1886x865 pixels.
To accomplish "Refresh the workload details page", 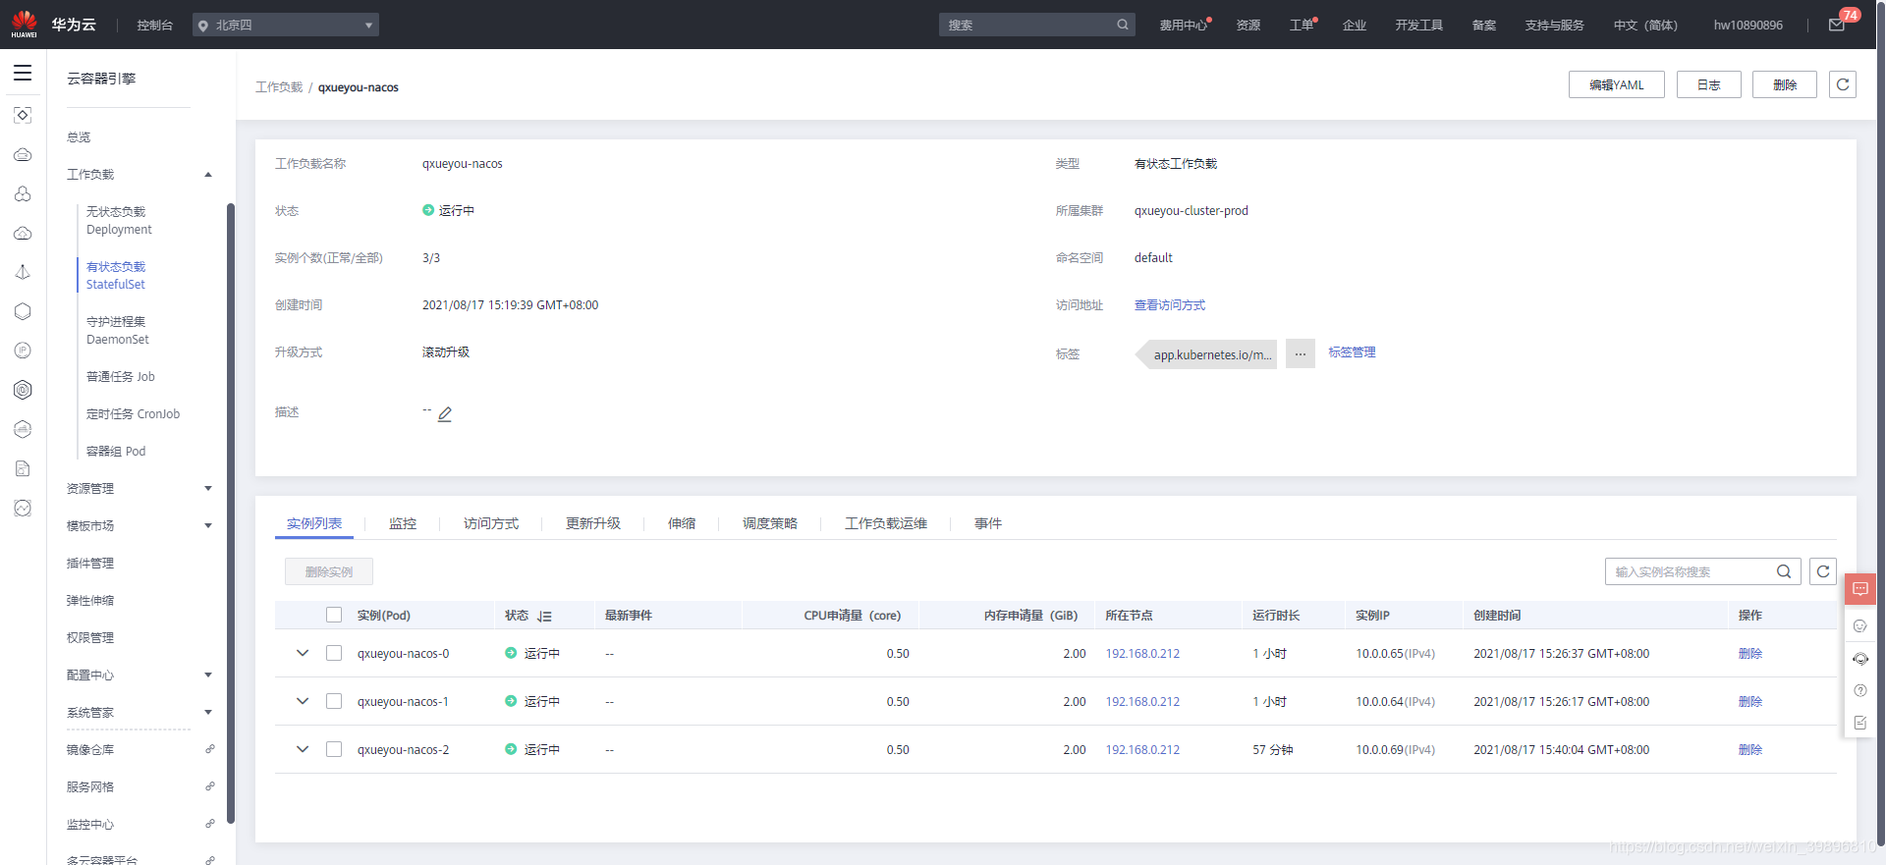I will (x=1843, y=84).
